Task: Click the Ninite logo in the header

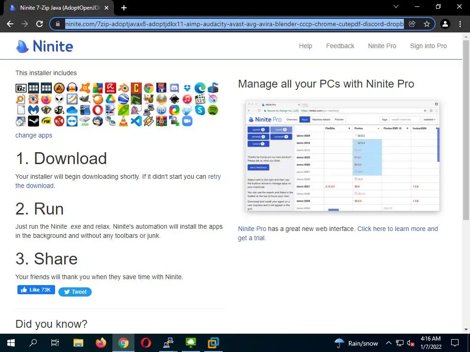Action: pos(45,46)
